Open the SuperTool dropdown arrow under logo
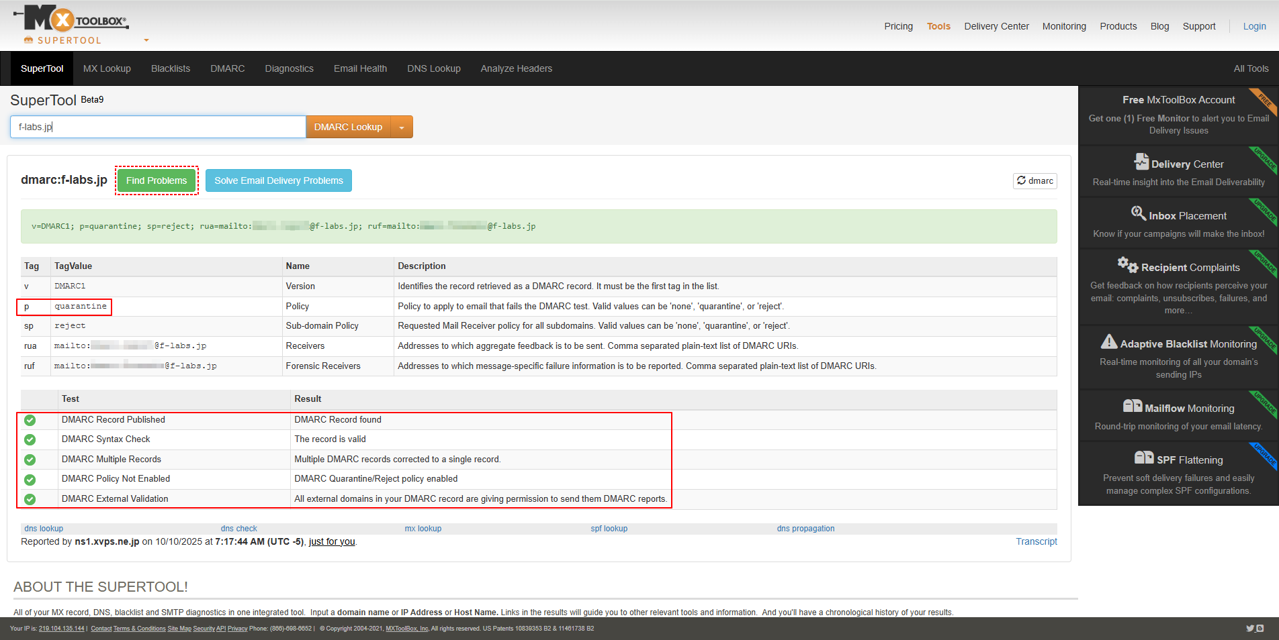1279x640 pixels. pos(146,40)
